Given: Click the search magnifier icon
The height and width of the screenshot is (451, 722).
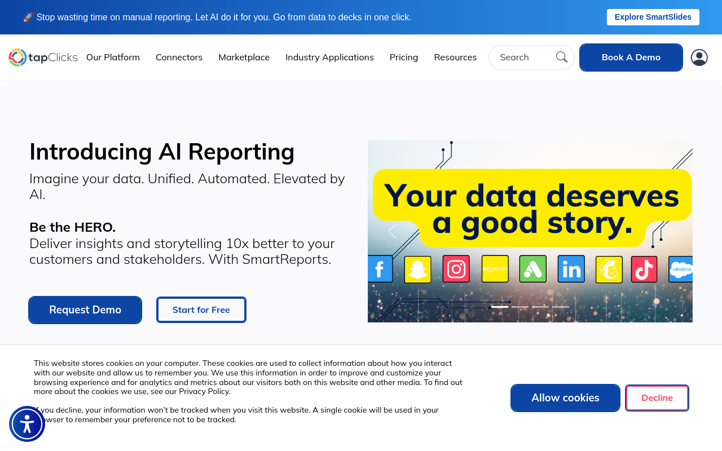Looking at the screenshot, I should [x=562, y=57].
